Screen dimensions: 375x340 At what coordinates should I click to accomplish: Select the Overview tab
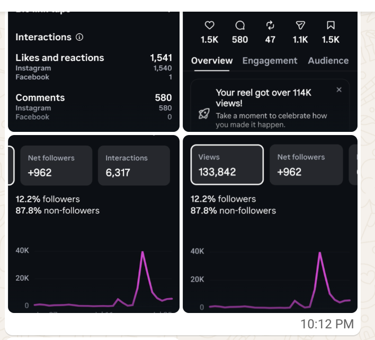(212, 61)
